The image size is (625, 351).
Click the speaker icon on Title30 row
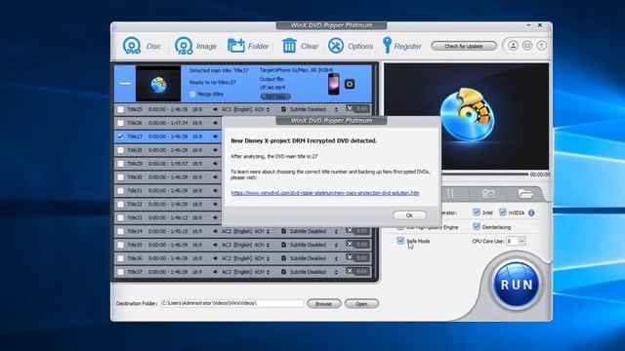pyautogui.click(x=215, y=177)
